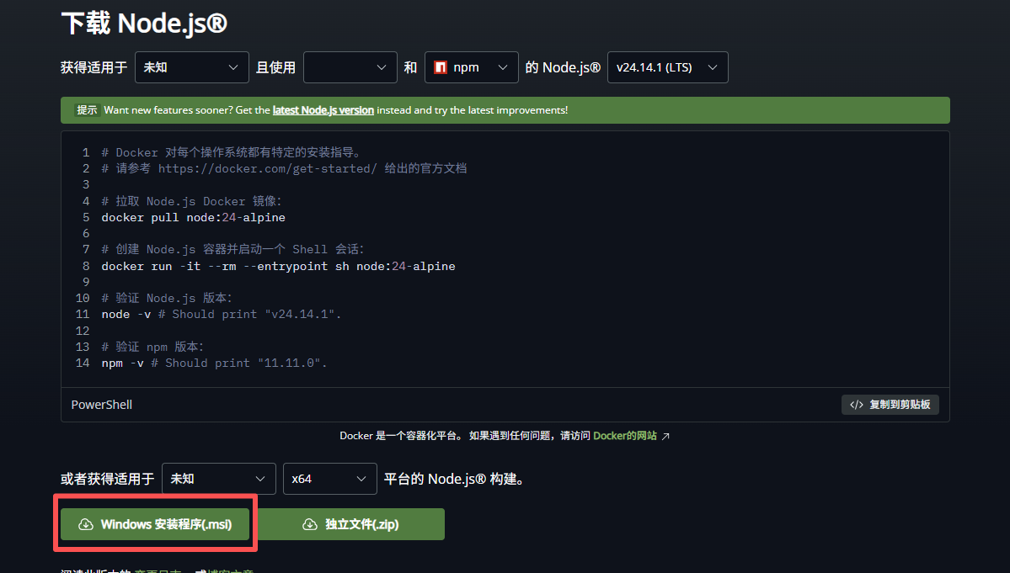1010x573 pixels.
Task: Open the Docker的网站 link
Action: coord(624,436)
